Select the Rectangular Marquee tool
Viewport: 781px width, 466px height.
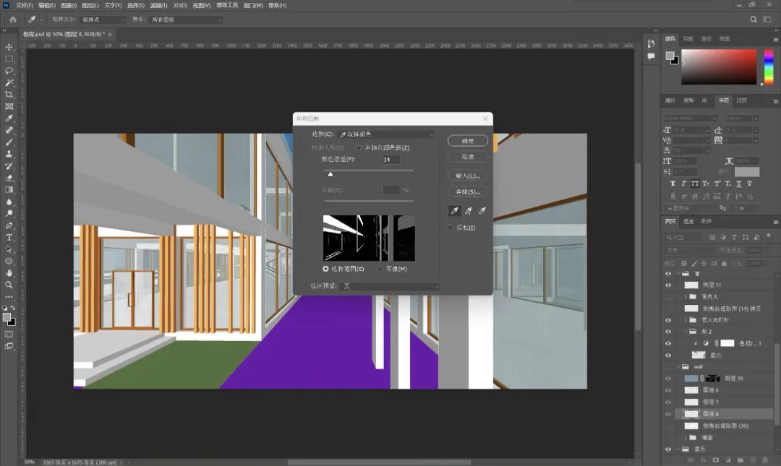click(x=9, y=59)
